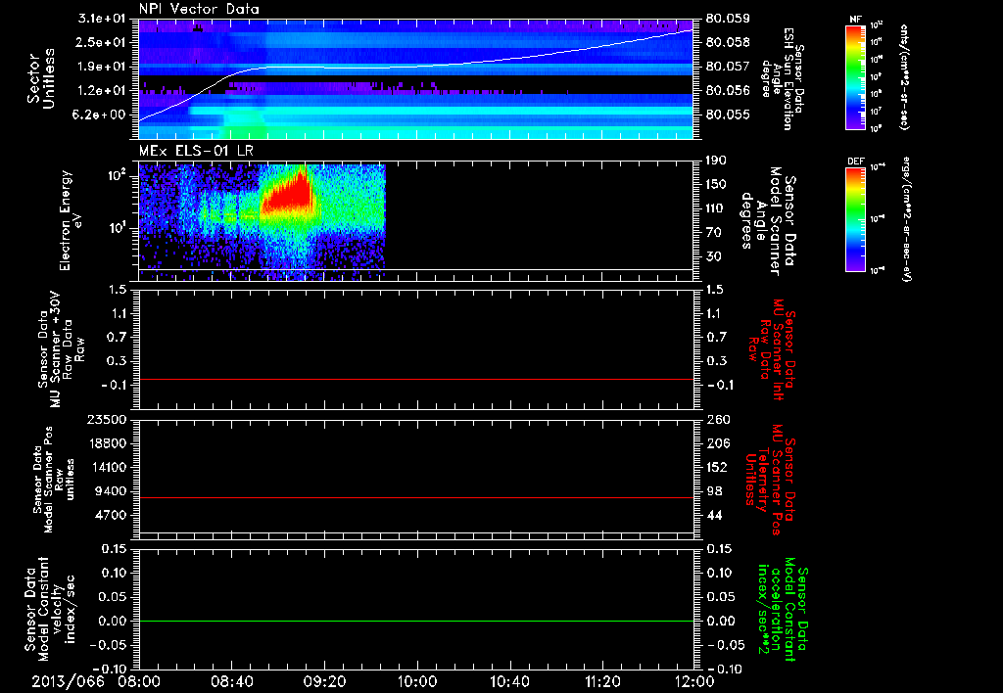Click the 10:40 time axis tick label
This screenshot has height=693, width=1003.
tap(509, 682)
